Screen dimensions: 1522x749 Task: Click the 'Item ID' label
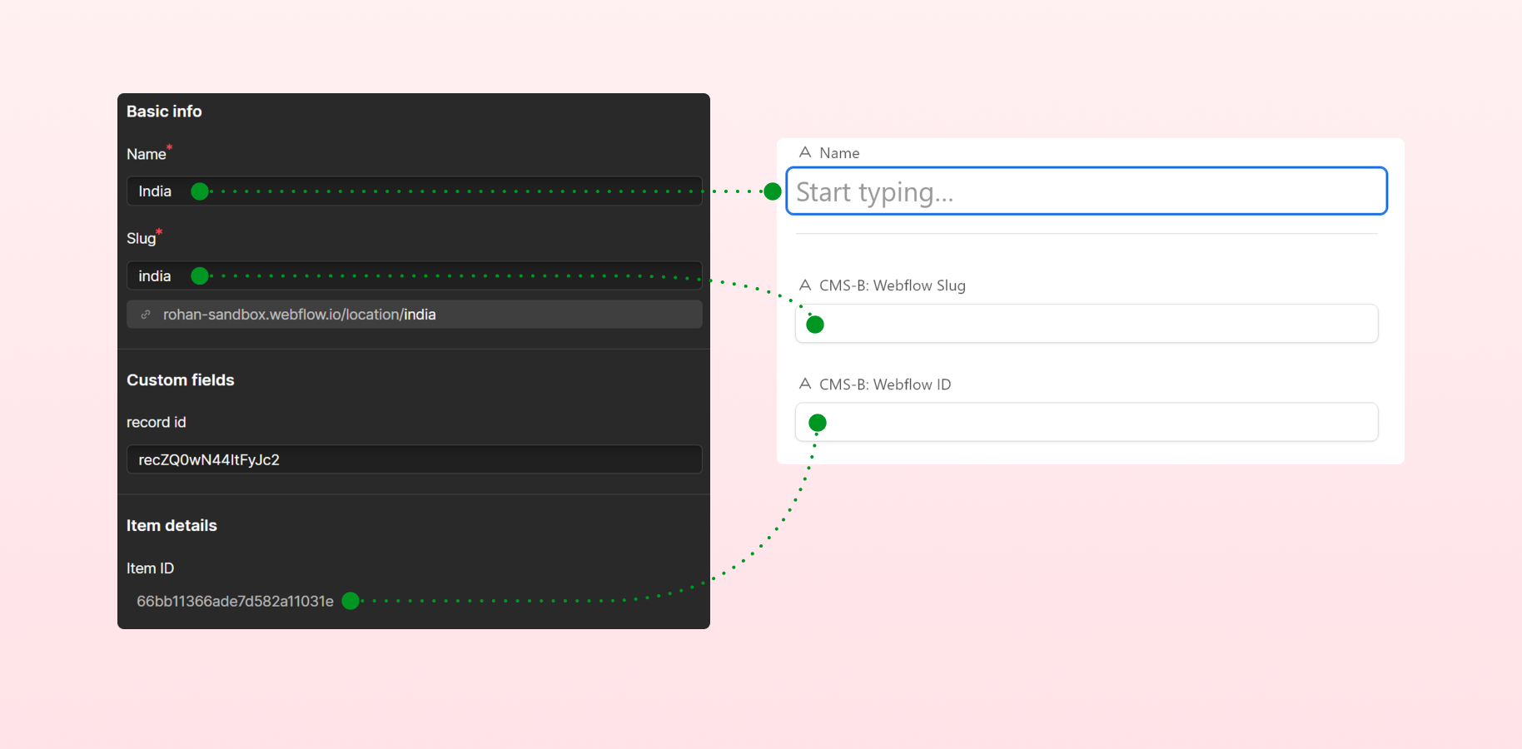150,568
